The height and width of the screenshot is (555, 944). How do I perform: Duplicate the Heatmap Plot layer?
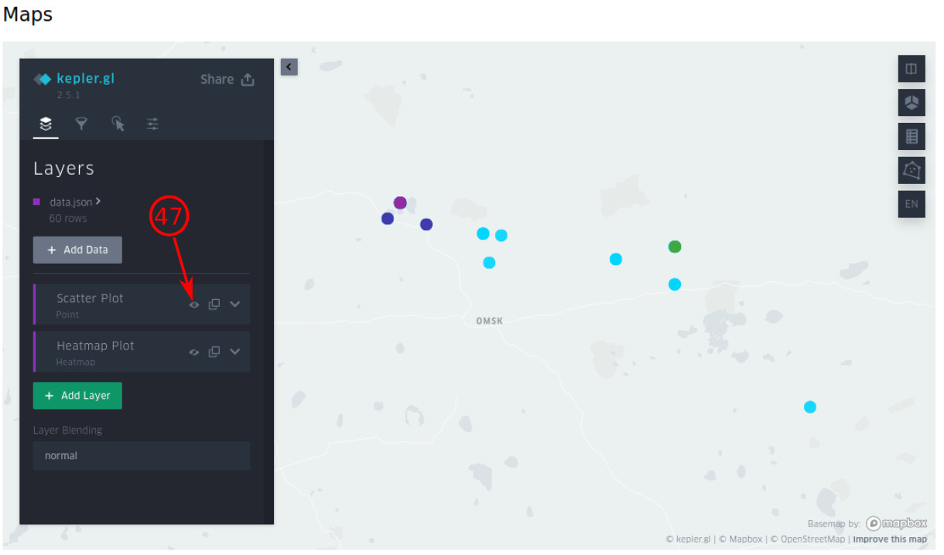click(x=214, y=352)
